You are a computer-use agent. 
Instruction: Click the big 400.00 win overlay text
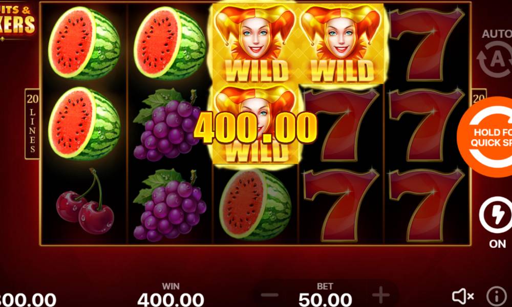coord(255,128)
